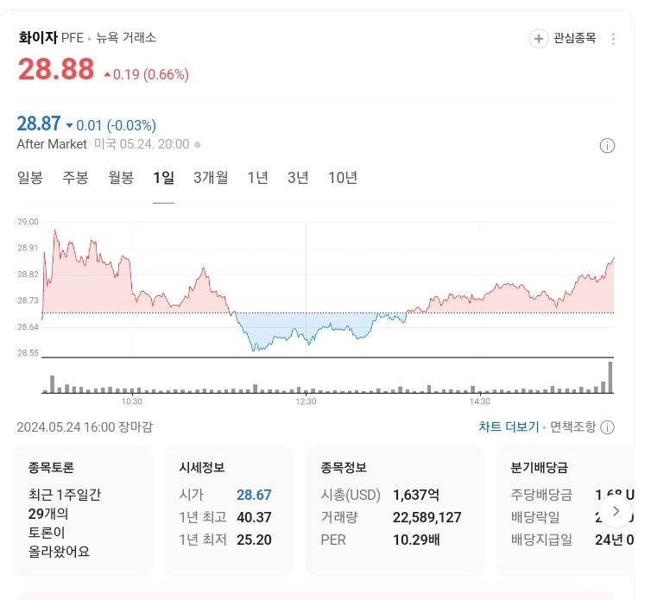Click the 관심종목 label
664x600 pixels.
point(575,38)
